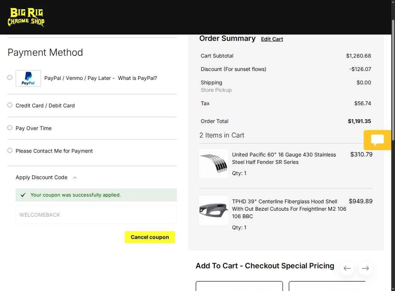Click the Tax amount $56.74
This screenshot has height=291, width=395.
[x=363, y=103]
